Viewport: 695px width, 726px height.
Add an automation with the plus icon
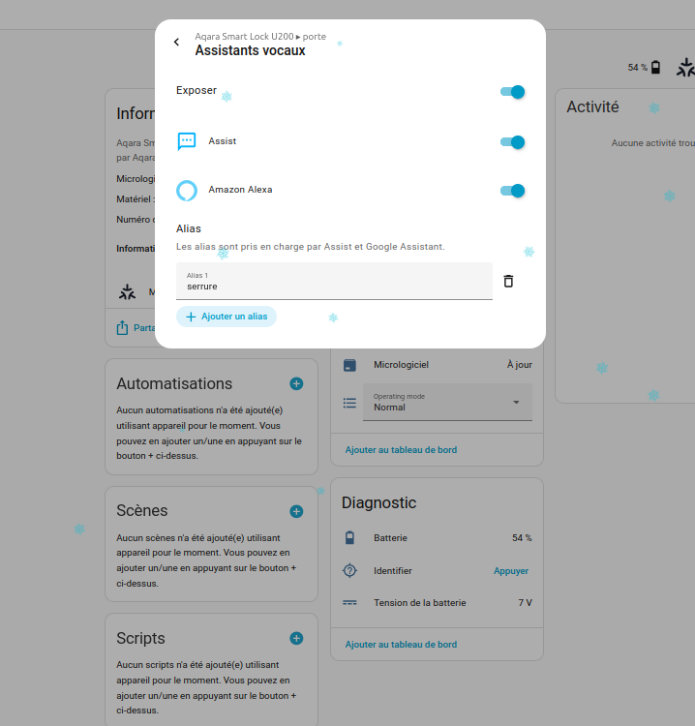click(x=296, y=384)
